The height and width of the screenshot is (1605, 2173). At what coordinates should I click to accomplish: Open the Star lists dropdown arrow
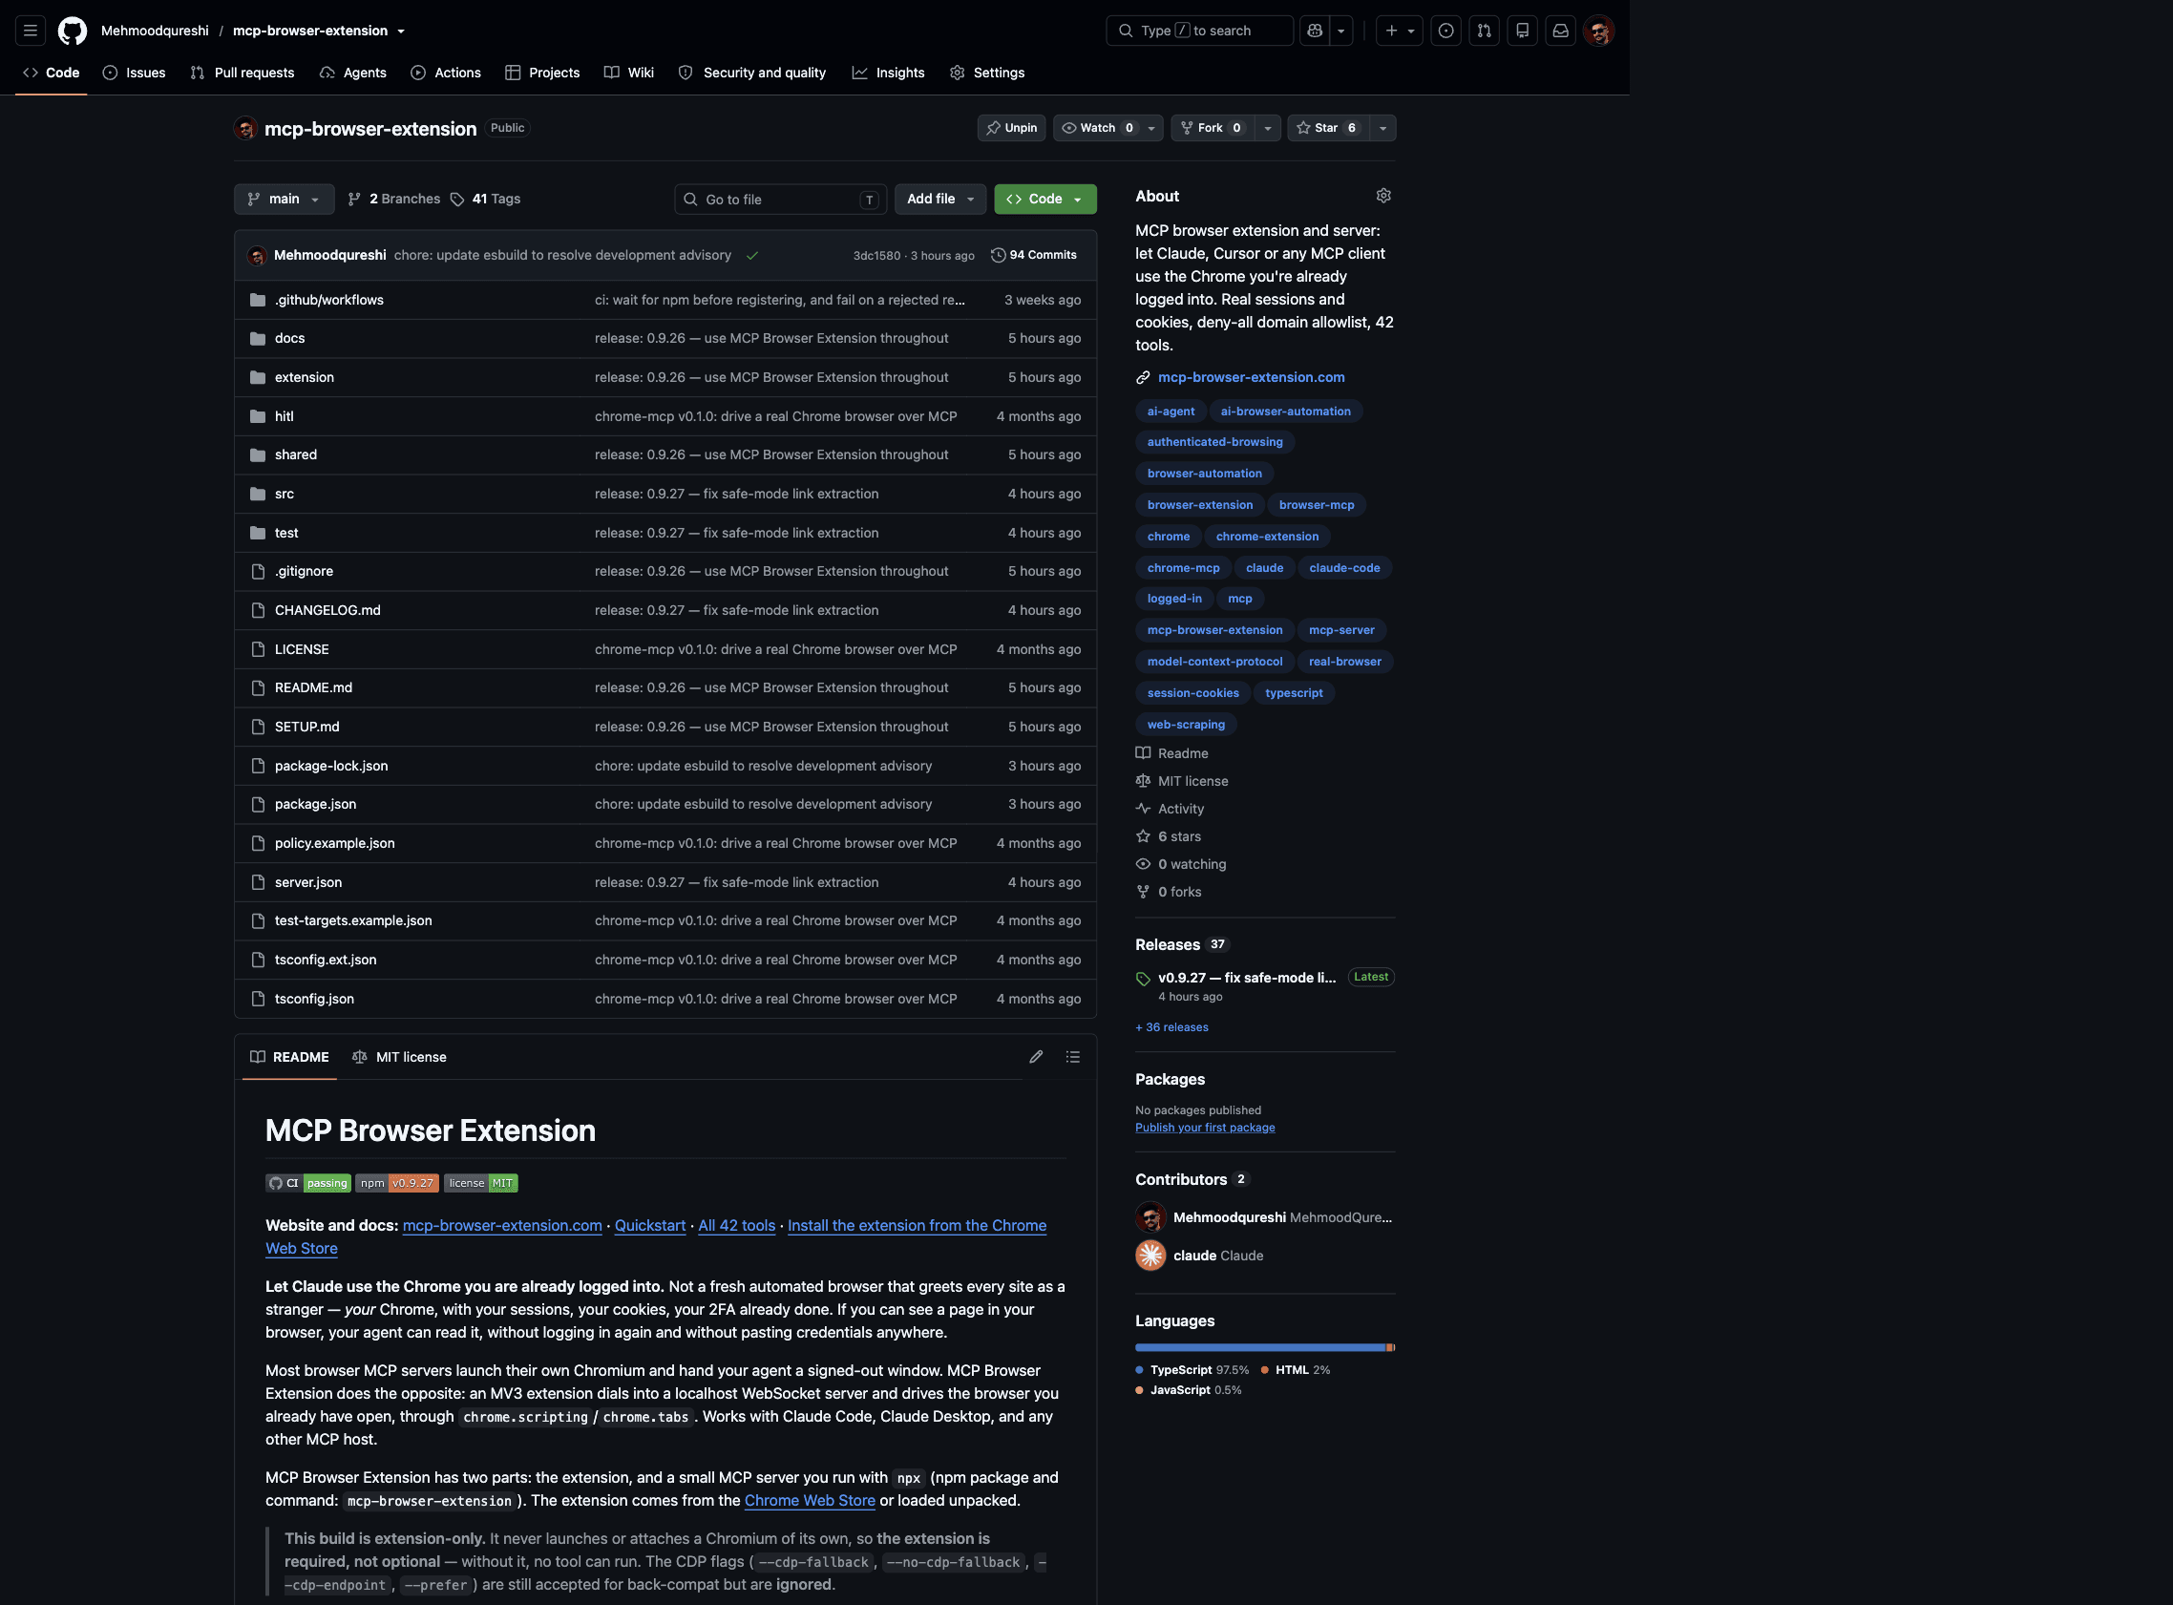pyautogui.click(x=1382, y=127)
